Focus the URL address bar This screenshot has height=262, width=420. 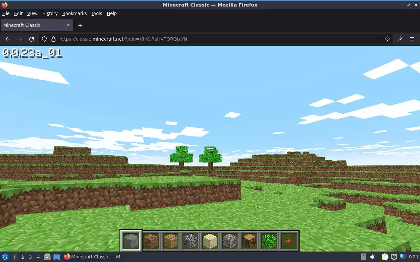click(217, 39)
